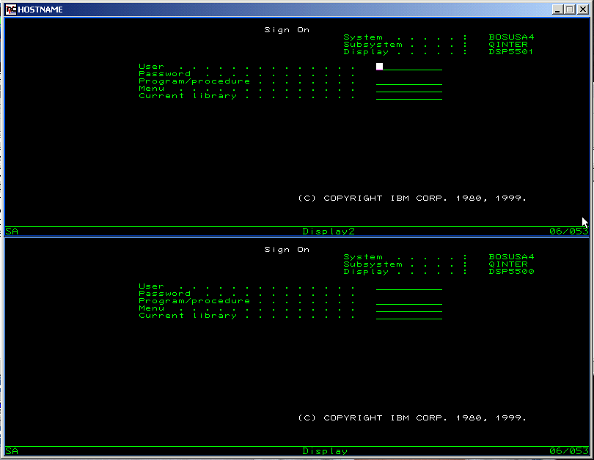Click the Password field in Display2 session
Image resolution: width=594 pixels, height=460 pixels.
point(408,74)
